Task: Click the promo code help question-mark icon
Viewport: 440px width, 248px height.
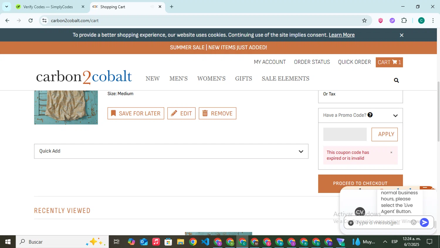Action: point(370,115)
